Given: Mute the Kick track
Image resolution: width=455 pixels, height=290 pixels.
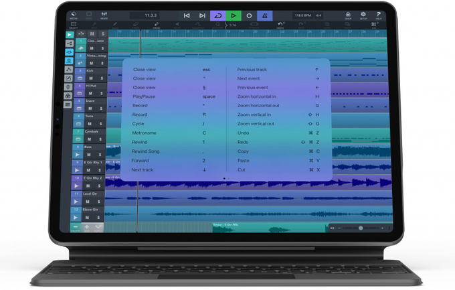Looking at the screenshot, I should 91,78.
